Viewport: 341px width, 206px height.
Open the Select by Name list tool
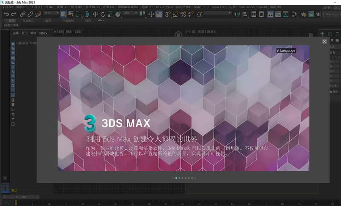[x=71, y=14]
